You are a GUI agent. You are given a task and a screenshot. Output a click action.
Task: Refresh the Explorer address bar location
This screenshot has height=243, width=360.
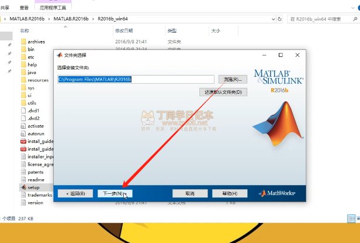(x=279, y=19)
